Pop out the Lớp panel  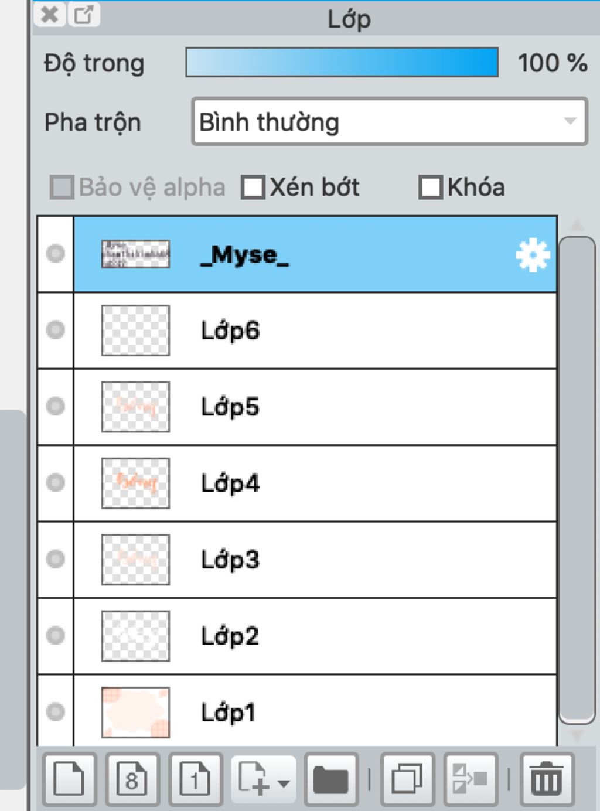pyautogui.click(x=84, y=14)
